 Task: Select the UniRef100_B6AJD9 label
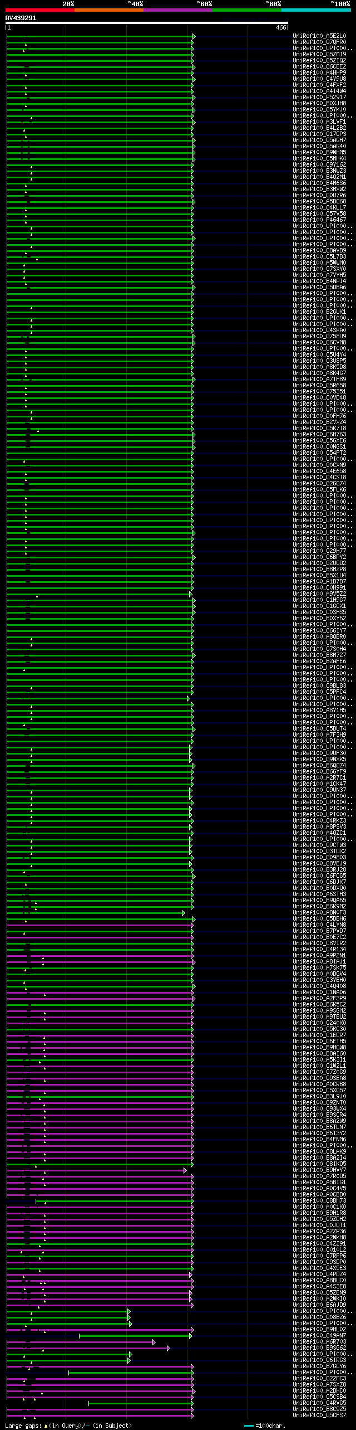(x=319, y=1305)
